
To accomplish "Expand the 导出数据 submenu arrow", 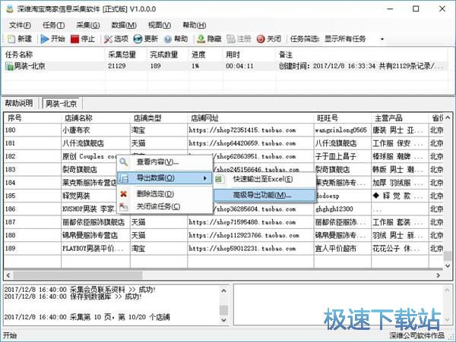I will point(205,177).
